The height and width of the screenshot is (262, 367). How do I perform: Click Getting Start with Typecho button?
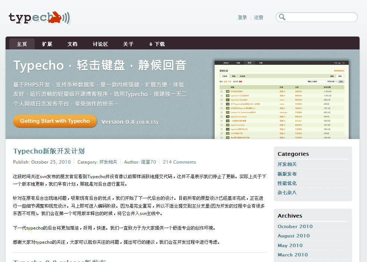[55, 121]
